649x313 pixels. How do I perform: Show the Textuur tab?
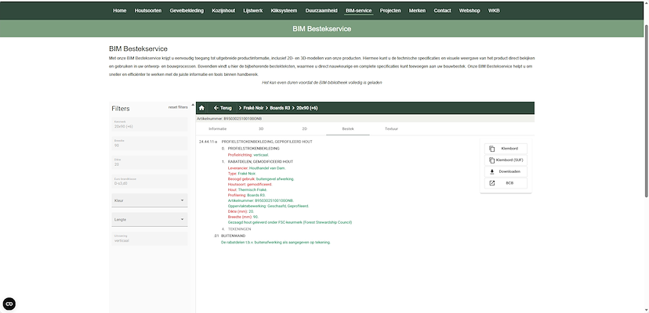click(391, 128)
